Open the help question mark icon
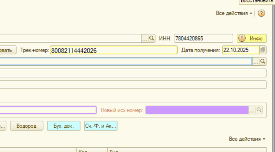 pyautogui.click(x=261, y=13)
